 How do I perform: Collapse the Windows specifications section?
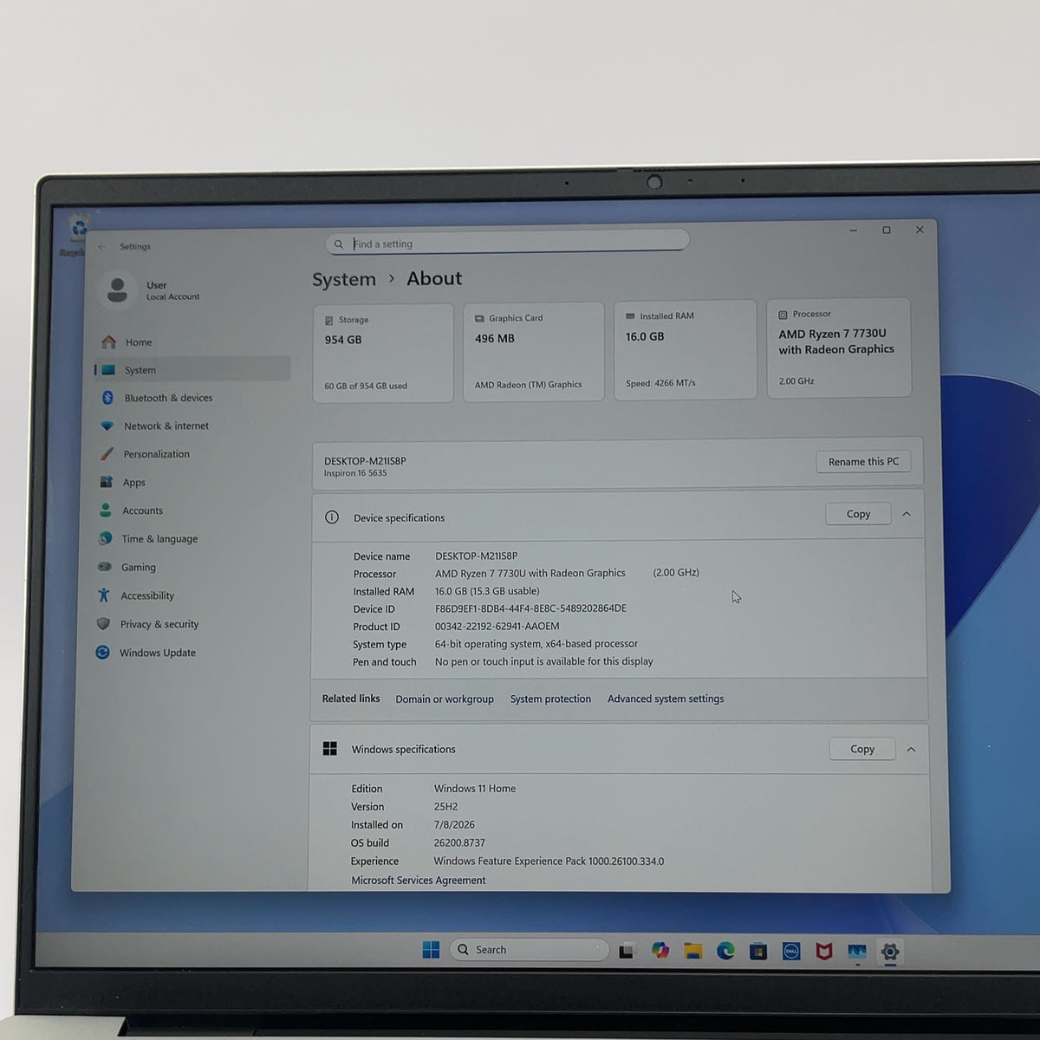[x=911, y=749]
